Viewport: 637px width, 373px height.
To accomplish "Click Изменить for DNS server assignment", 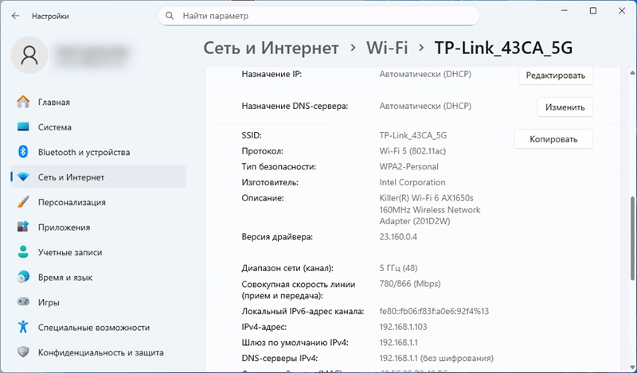I will (565, 107).
